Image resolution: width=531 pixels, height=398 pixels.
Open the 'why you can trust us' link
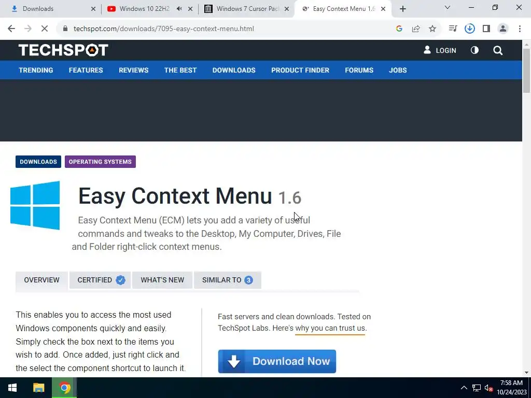click(x=330, y=328)
